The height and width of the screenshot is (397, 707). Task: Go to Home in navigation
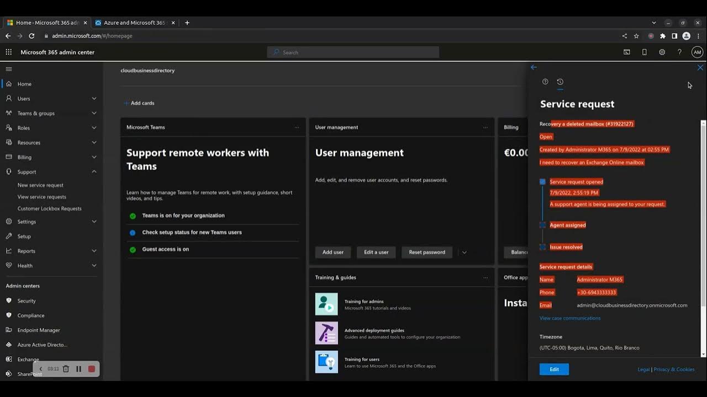click(x=24, y=84)
